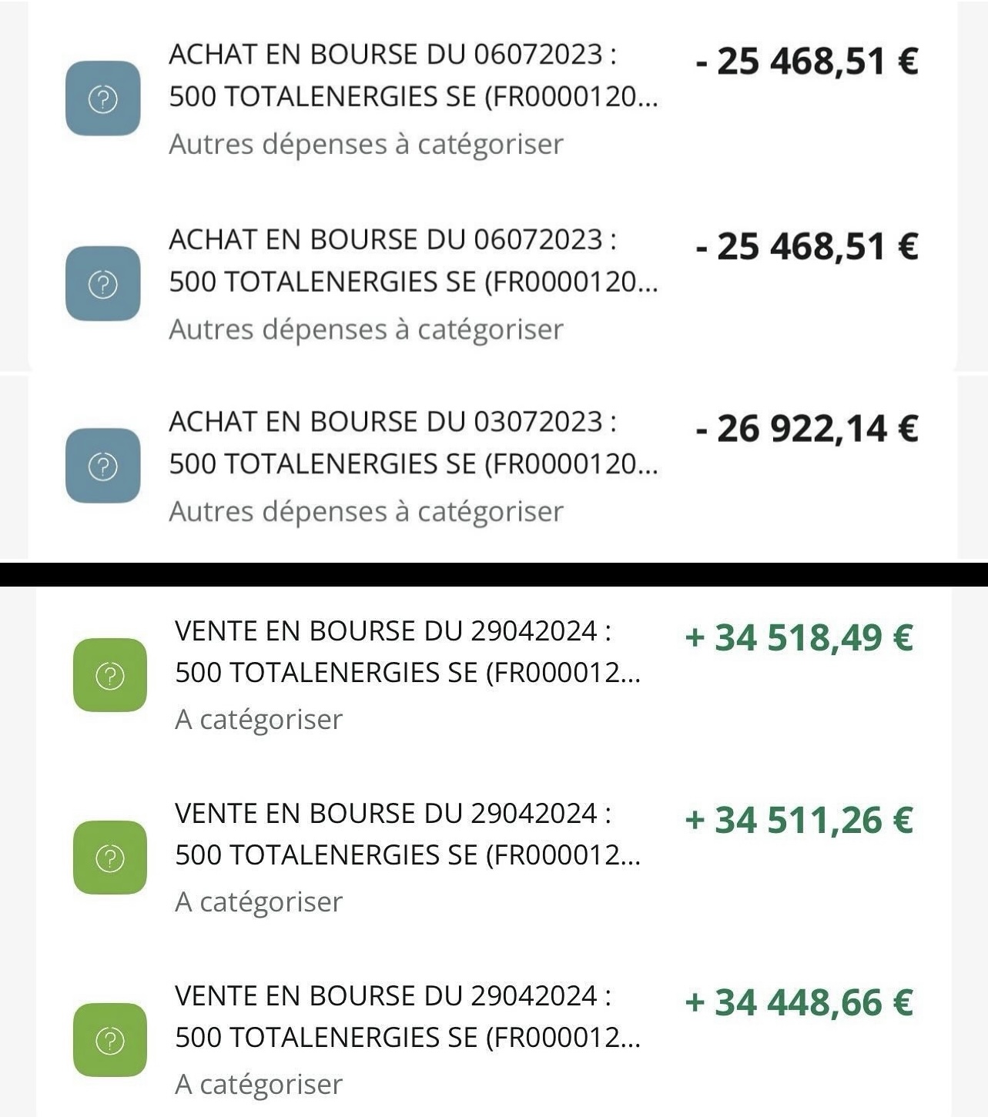The image size is (988, 1117).
Task: Select the +34 511,26 € amount
Action: pos(799,820)
